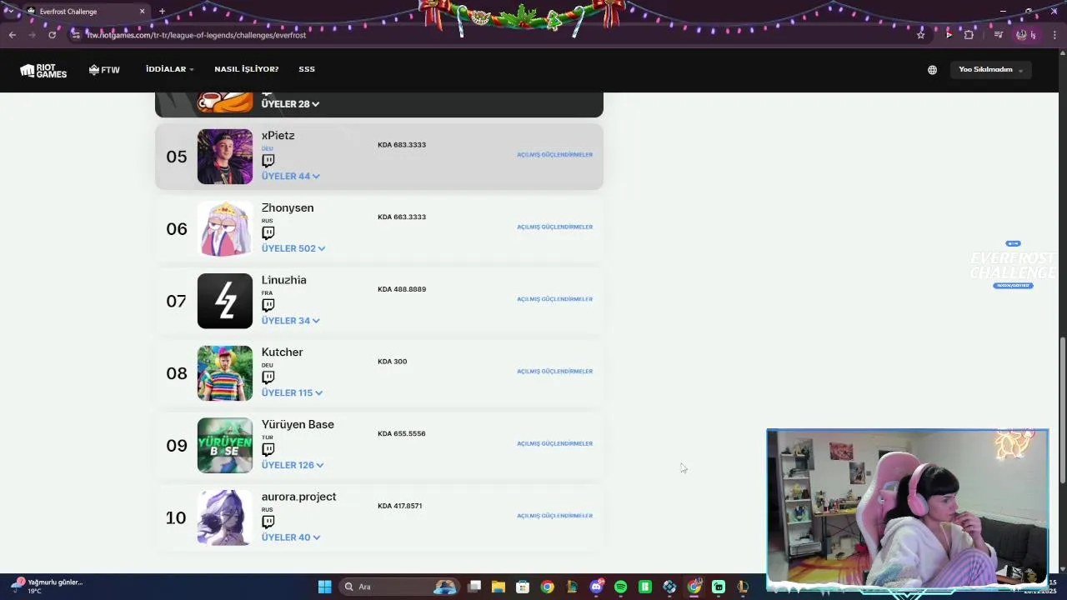The image size is (1067, 600).
Task: Click the KDA 417.8571 value for aurora.project
Action: click(399, 506)
